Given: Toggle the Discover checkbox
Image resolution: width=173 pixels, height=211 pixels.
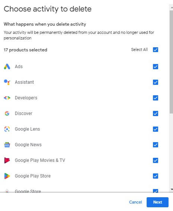Looking at the screenshot, I should tap(156, 114).
